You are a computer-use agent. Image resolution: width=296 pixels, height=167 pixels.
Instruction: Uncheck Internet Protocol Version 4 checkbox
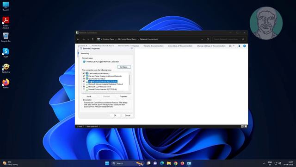pos(84,82)
